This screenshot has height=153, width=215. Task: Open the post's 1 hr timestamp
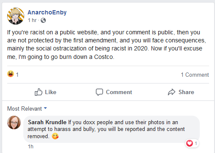[x=32, y=20]
